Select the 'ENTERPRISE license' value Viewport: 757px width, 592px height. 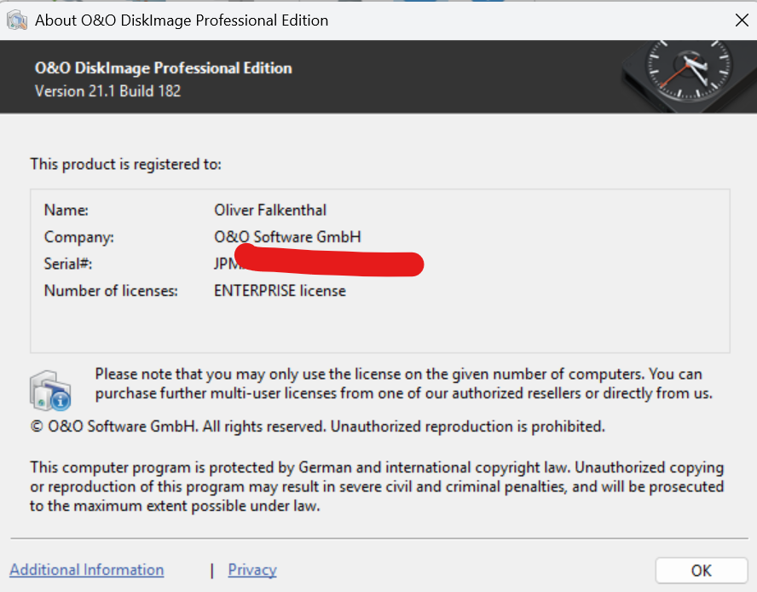pyautogui.click(x=280, y=291)
